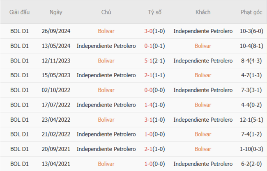The height and width of the screenshot is (171, 267).
Task: Open the 5-1 score from 12/11/2023
Action: [x=149, y=60]
